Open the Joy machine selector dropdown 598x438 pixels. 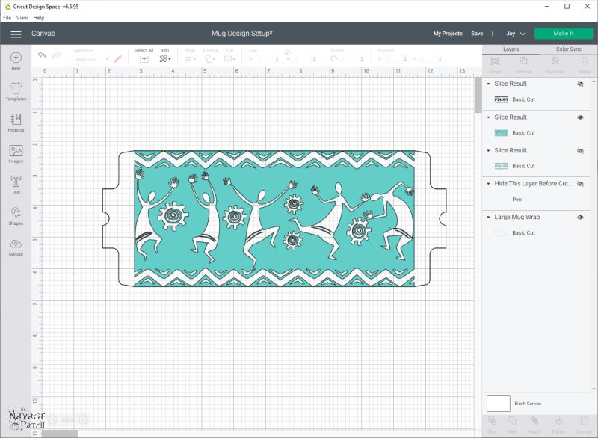[516, 34]
